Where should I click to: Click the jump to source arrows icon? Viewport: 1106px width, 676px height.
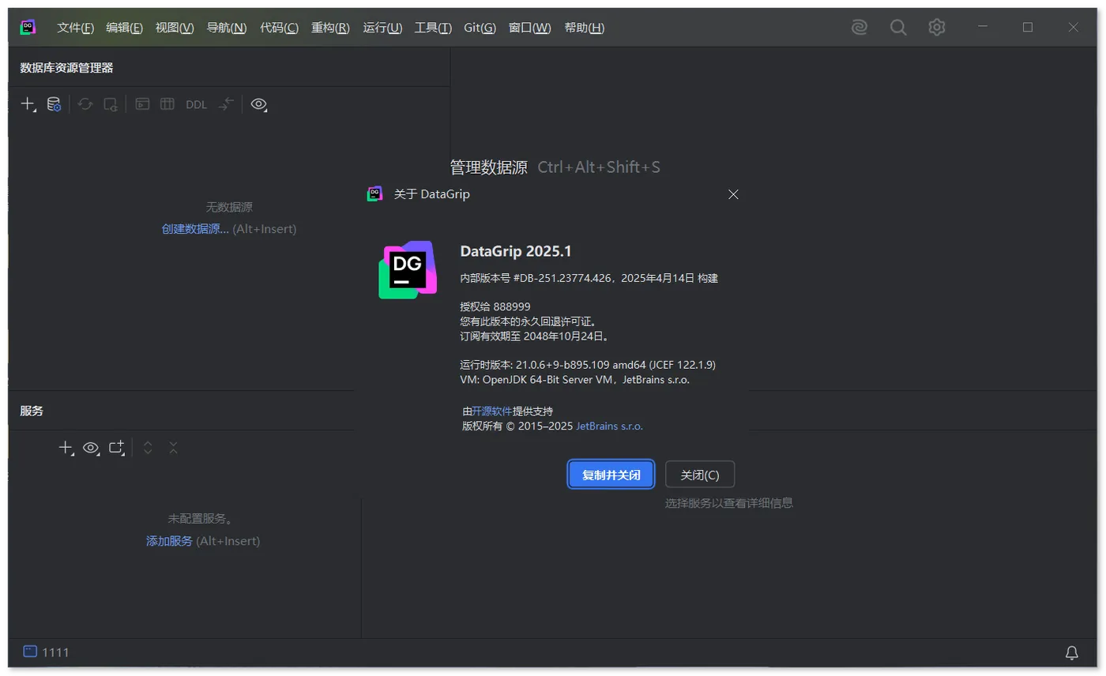click(227, 104)
